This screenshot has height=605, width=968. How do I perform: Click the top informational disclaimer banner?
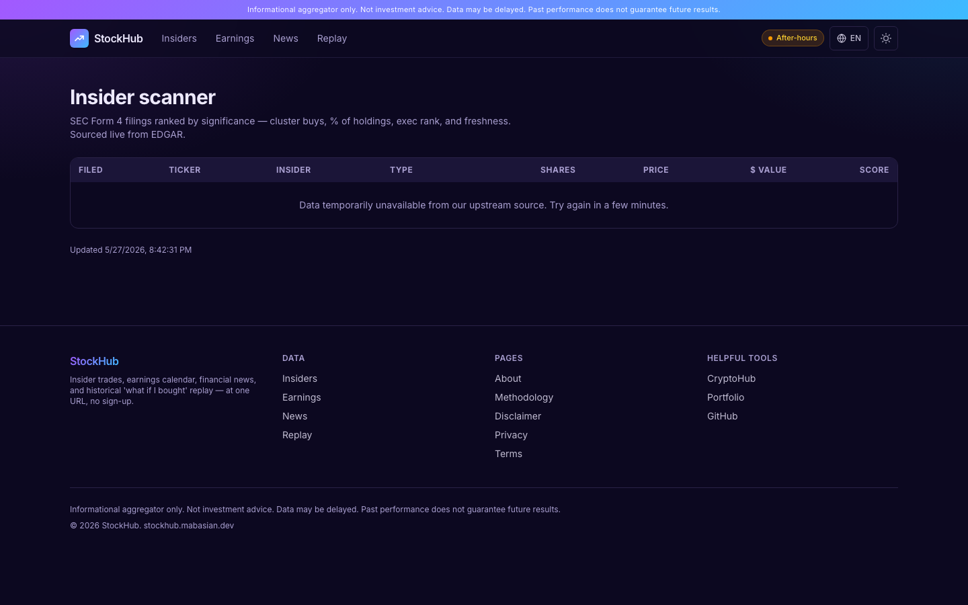coord(484,9)
